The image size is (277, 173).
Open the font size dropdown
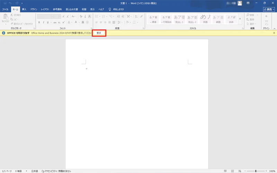pos(60,16)
